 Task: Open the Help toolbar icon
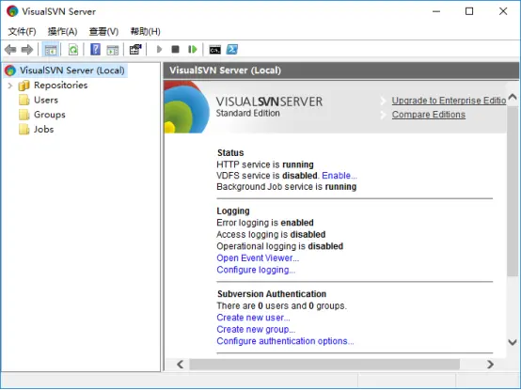click(x=95, y=50)
